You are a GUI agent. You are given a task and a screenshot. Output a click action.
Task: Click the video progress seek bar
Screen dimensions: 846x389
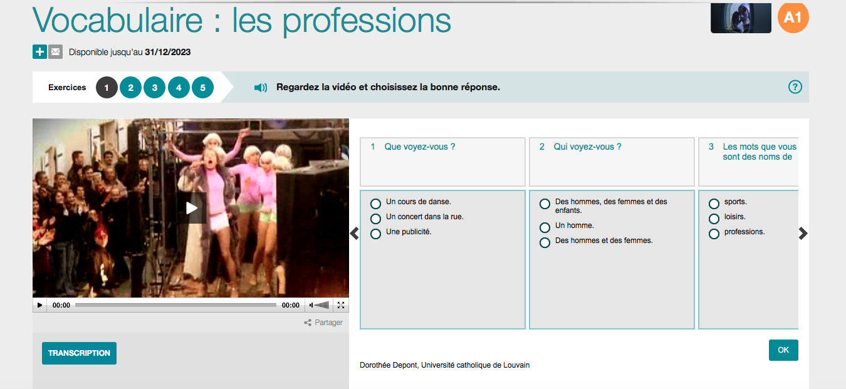click(x=175, y=305)
